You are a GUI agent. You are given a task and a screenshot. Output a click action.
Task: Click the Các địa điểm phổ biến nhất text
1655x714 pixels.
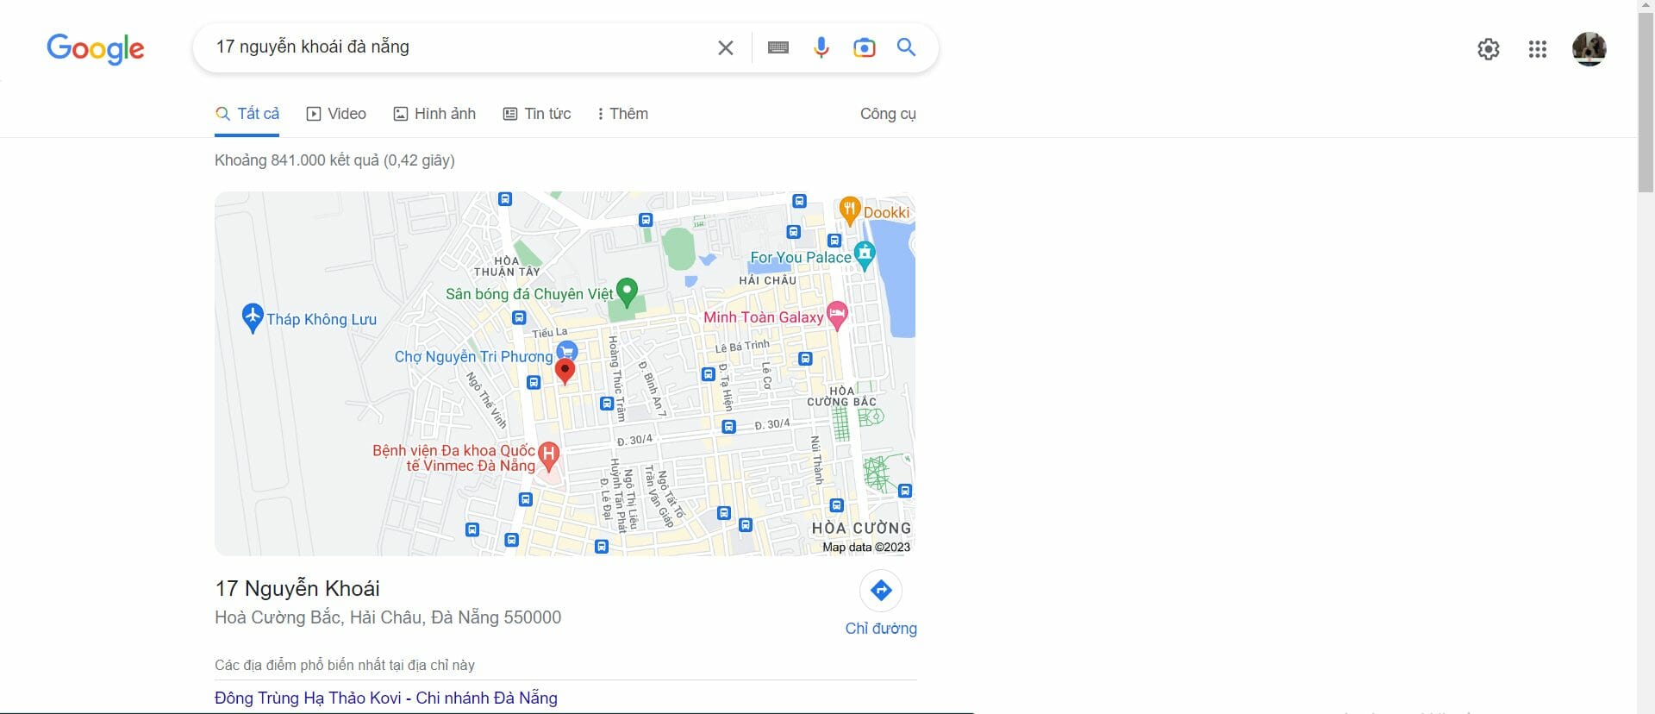click(345, 665)
